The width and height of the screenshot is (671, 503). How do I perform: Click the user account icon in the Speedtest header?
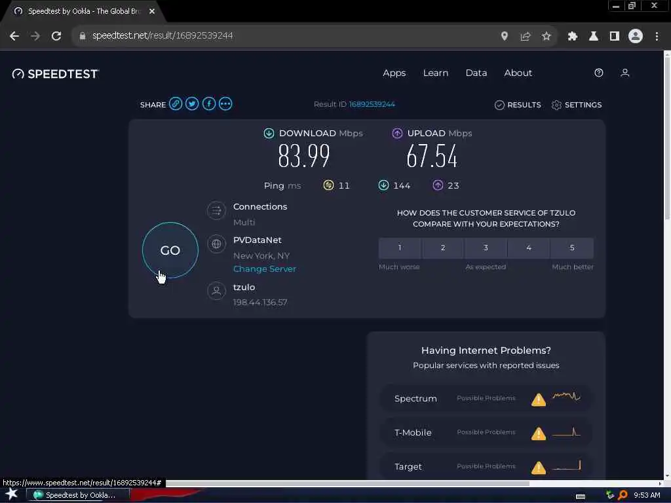[624, 73]
